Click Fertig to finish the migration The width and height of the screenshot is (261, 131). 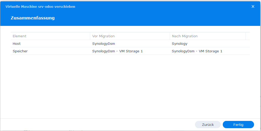click(238, 125)
